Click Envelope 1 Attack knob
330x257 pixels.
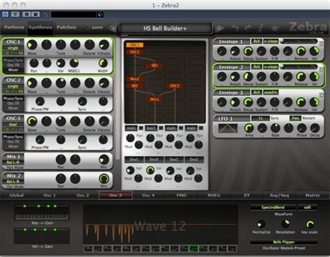point(235,51)
